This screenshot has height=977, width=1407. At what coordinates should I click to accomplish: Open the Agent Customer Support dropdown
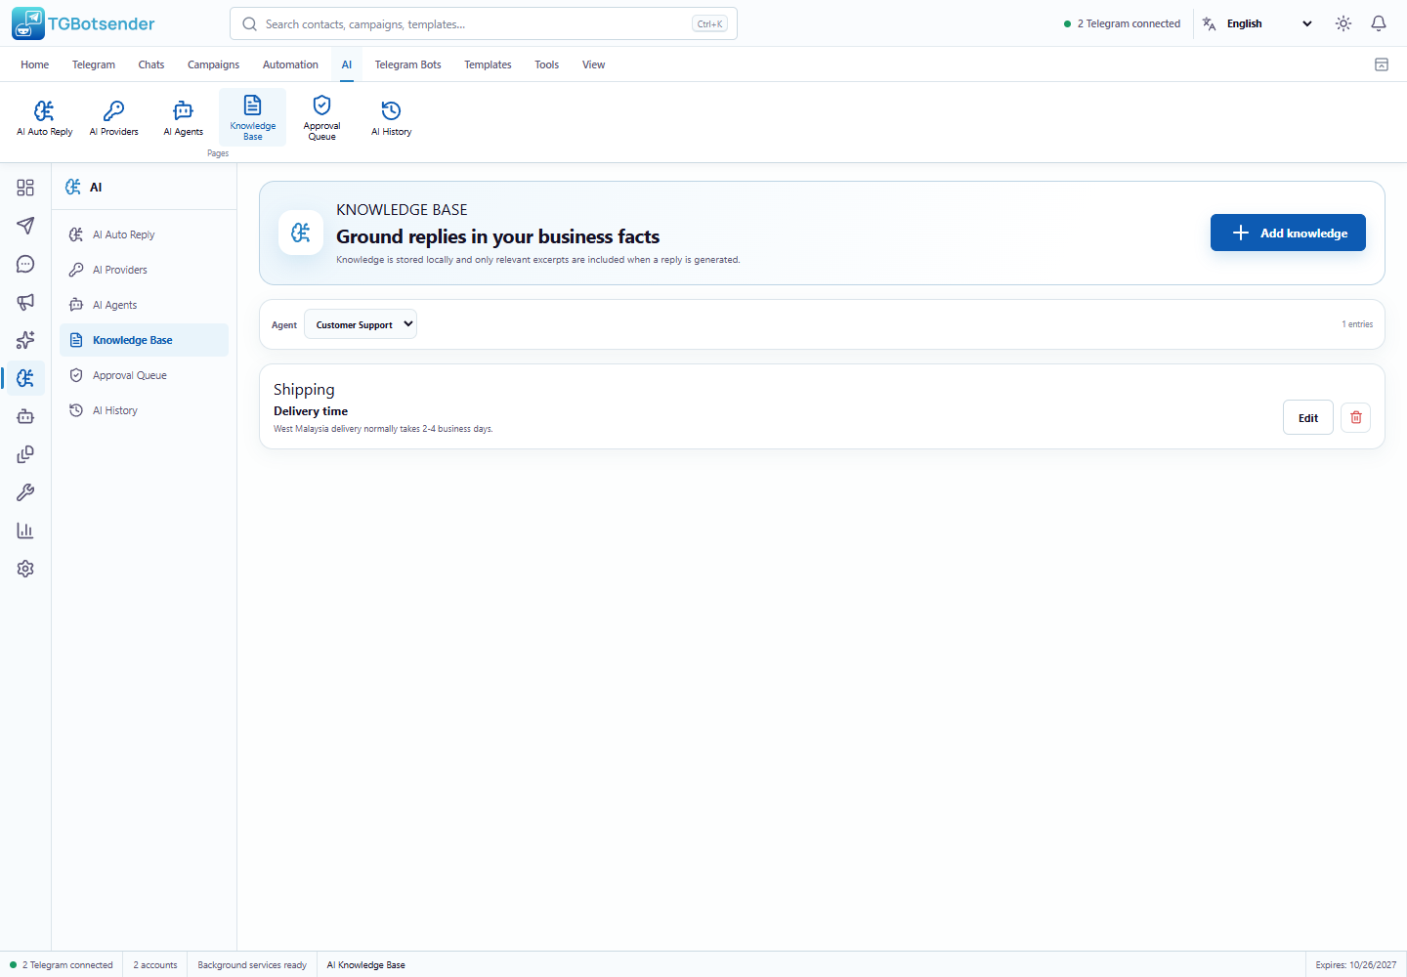tap(361, 324)
